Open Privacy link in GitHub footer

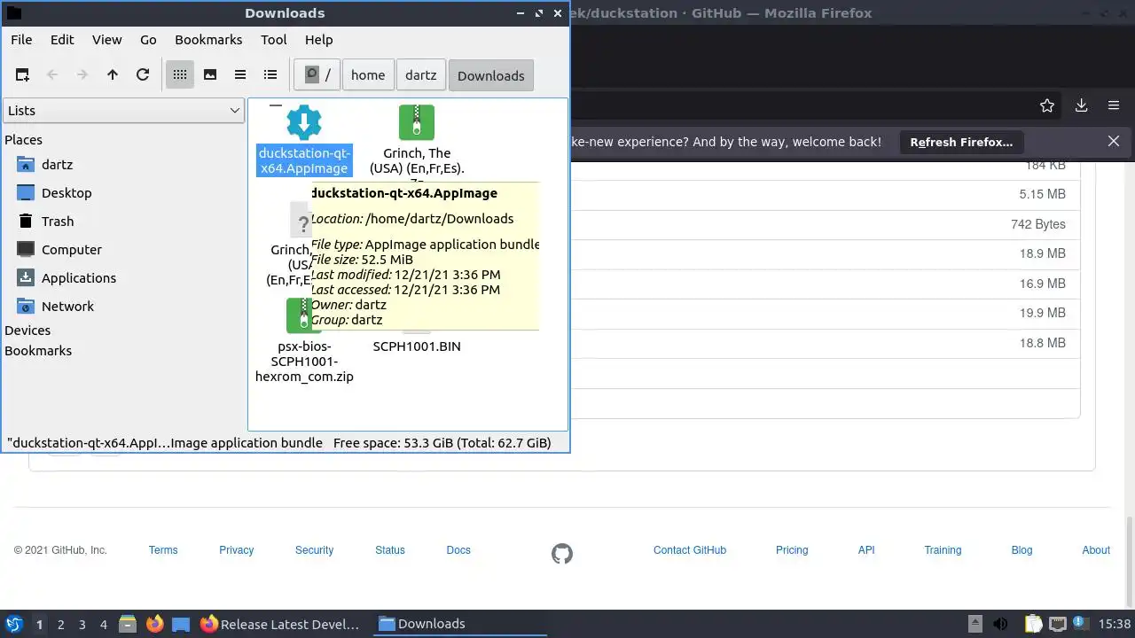point(237,550)
